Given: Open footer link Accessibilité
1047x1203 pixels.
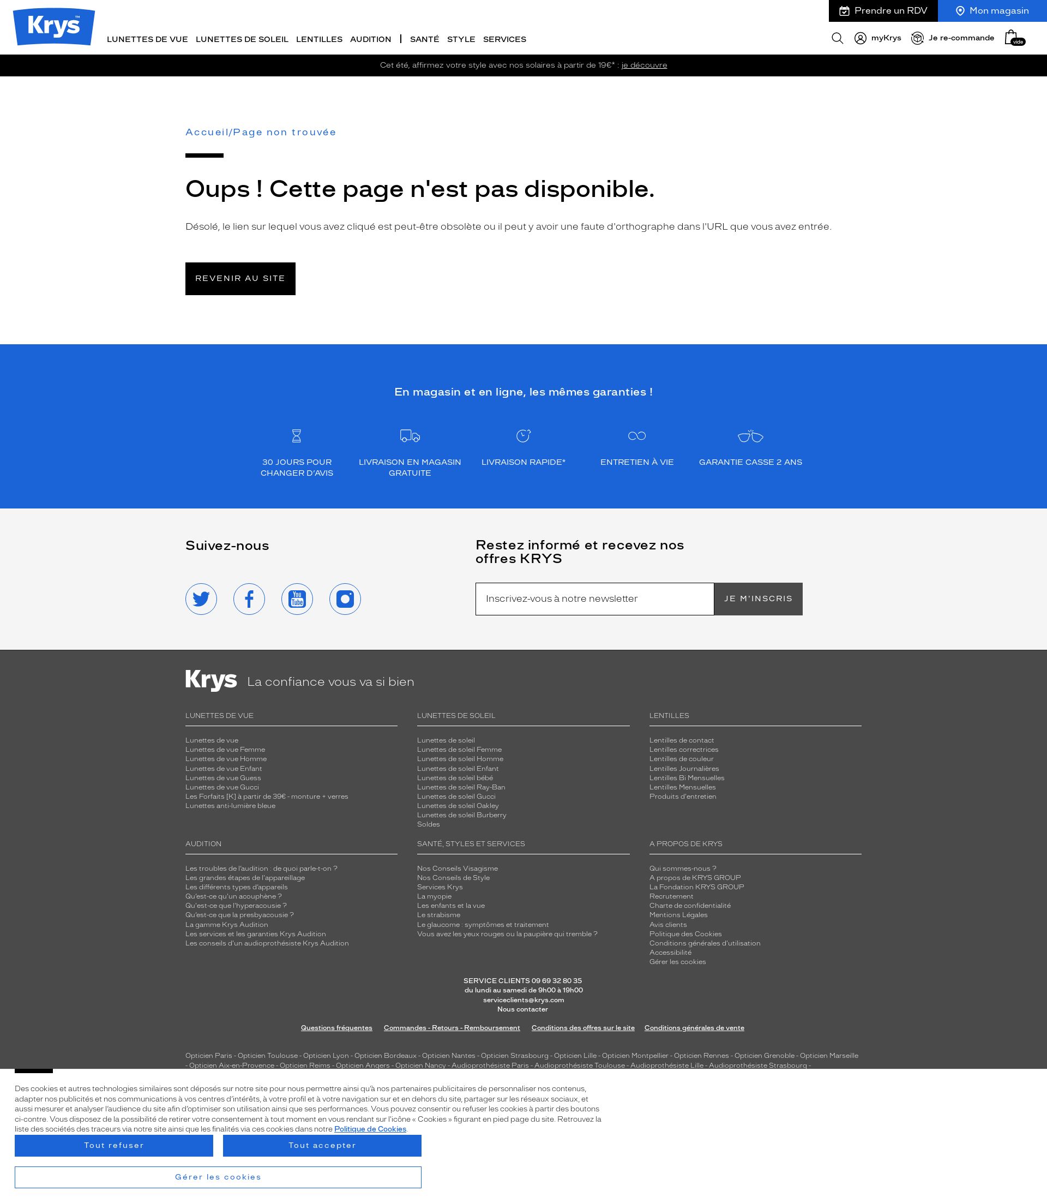Looking at the screenshot, I should pos(670,952).
